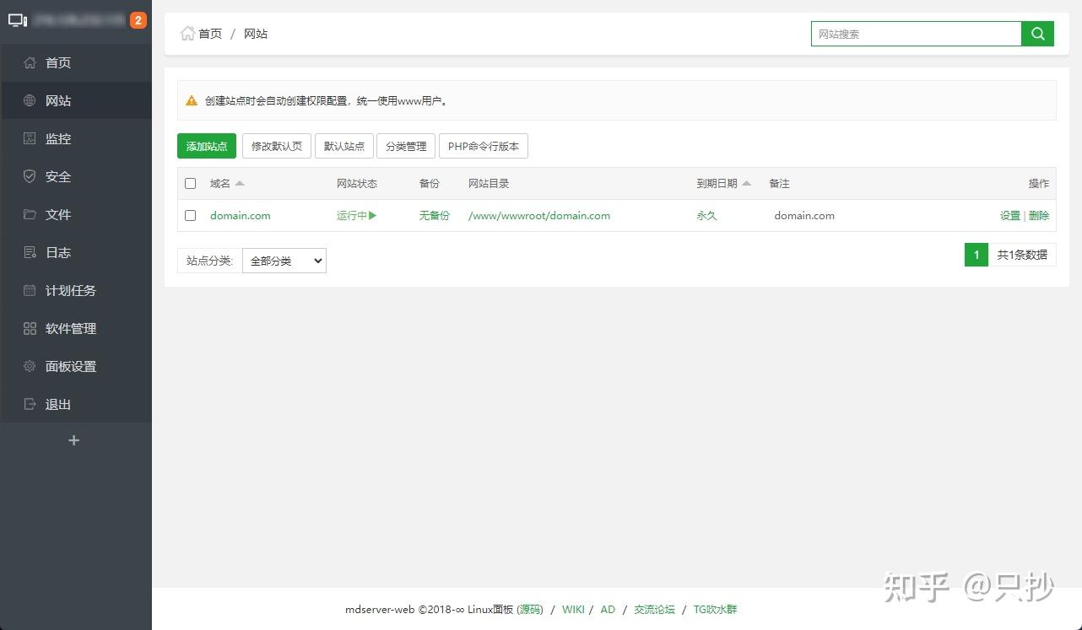This screenshot has height=630, width=1082.
Task: Check the checkbox for the domain.com row
Action: tap(190, 215)
